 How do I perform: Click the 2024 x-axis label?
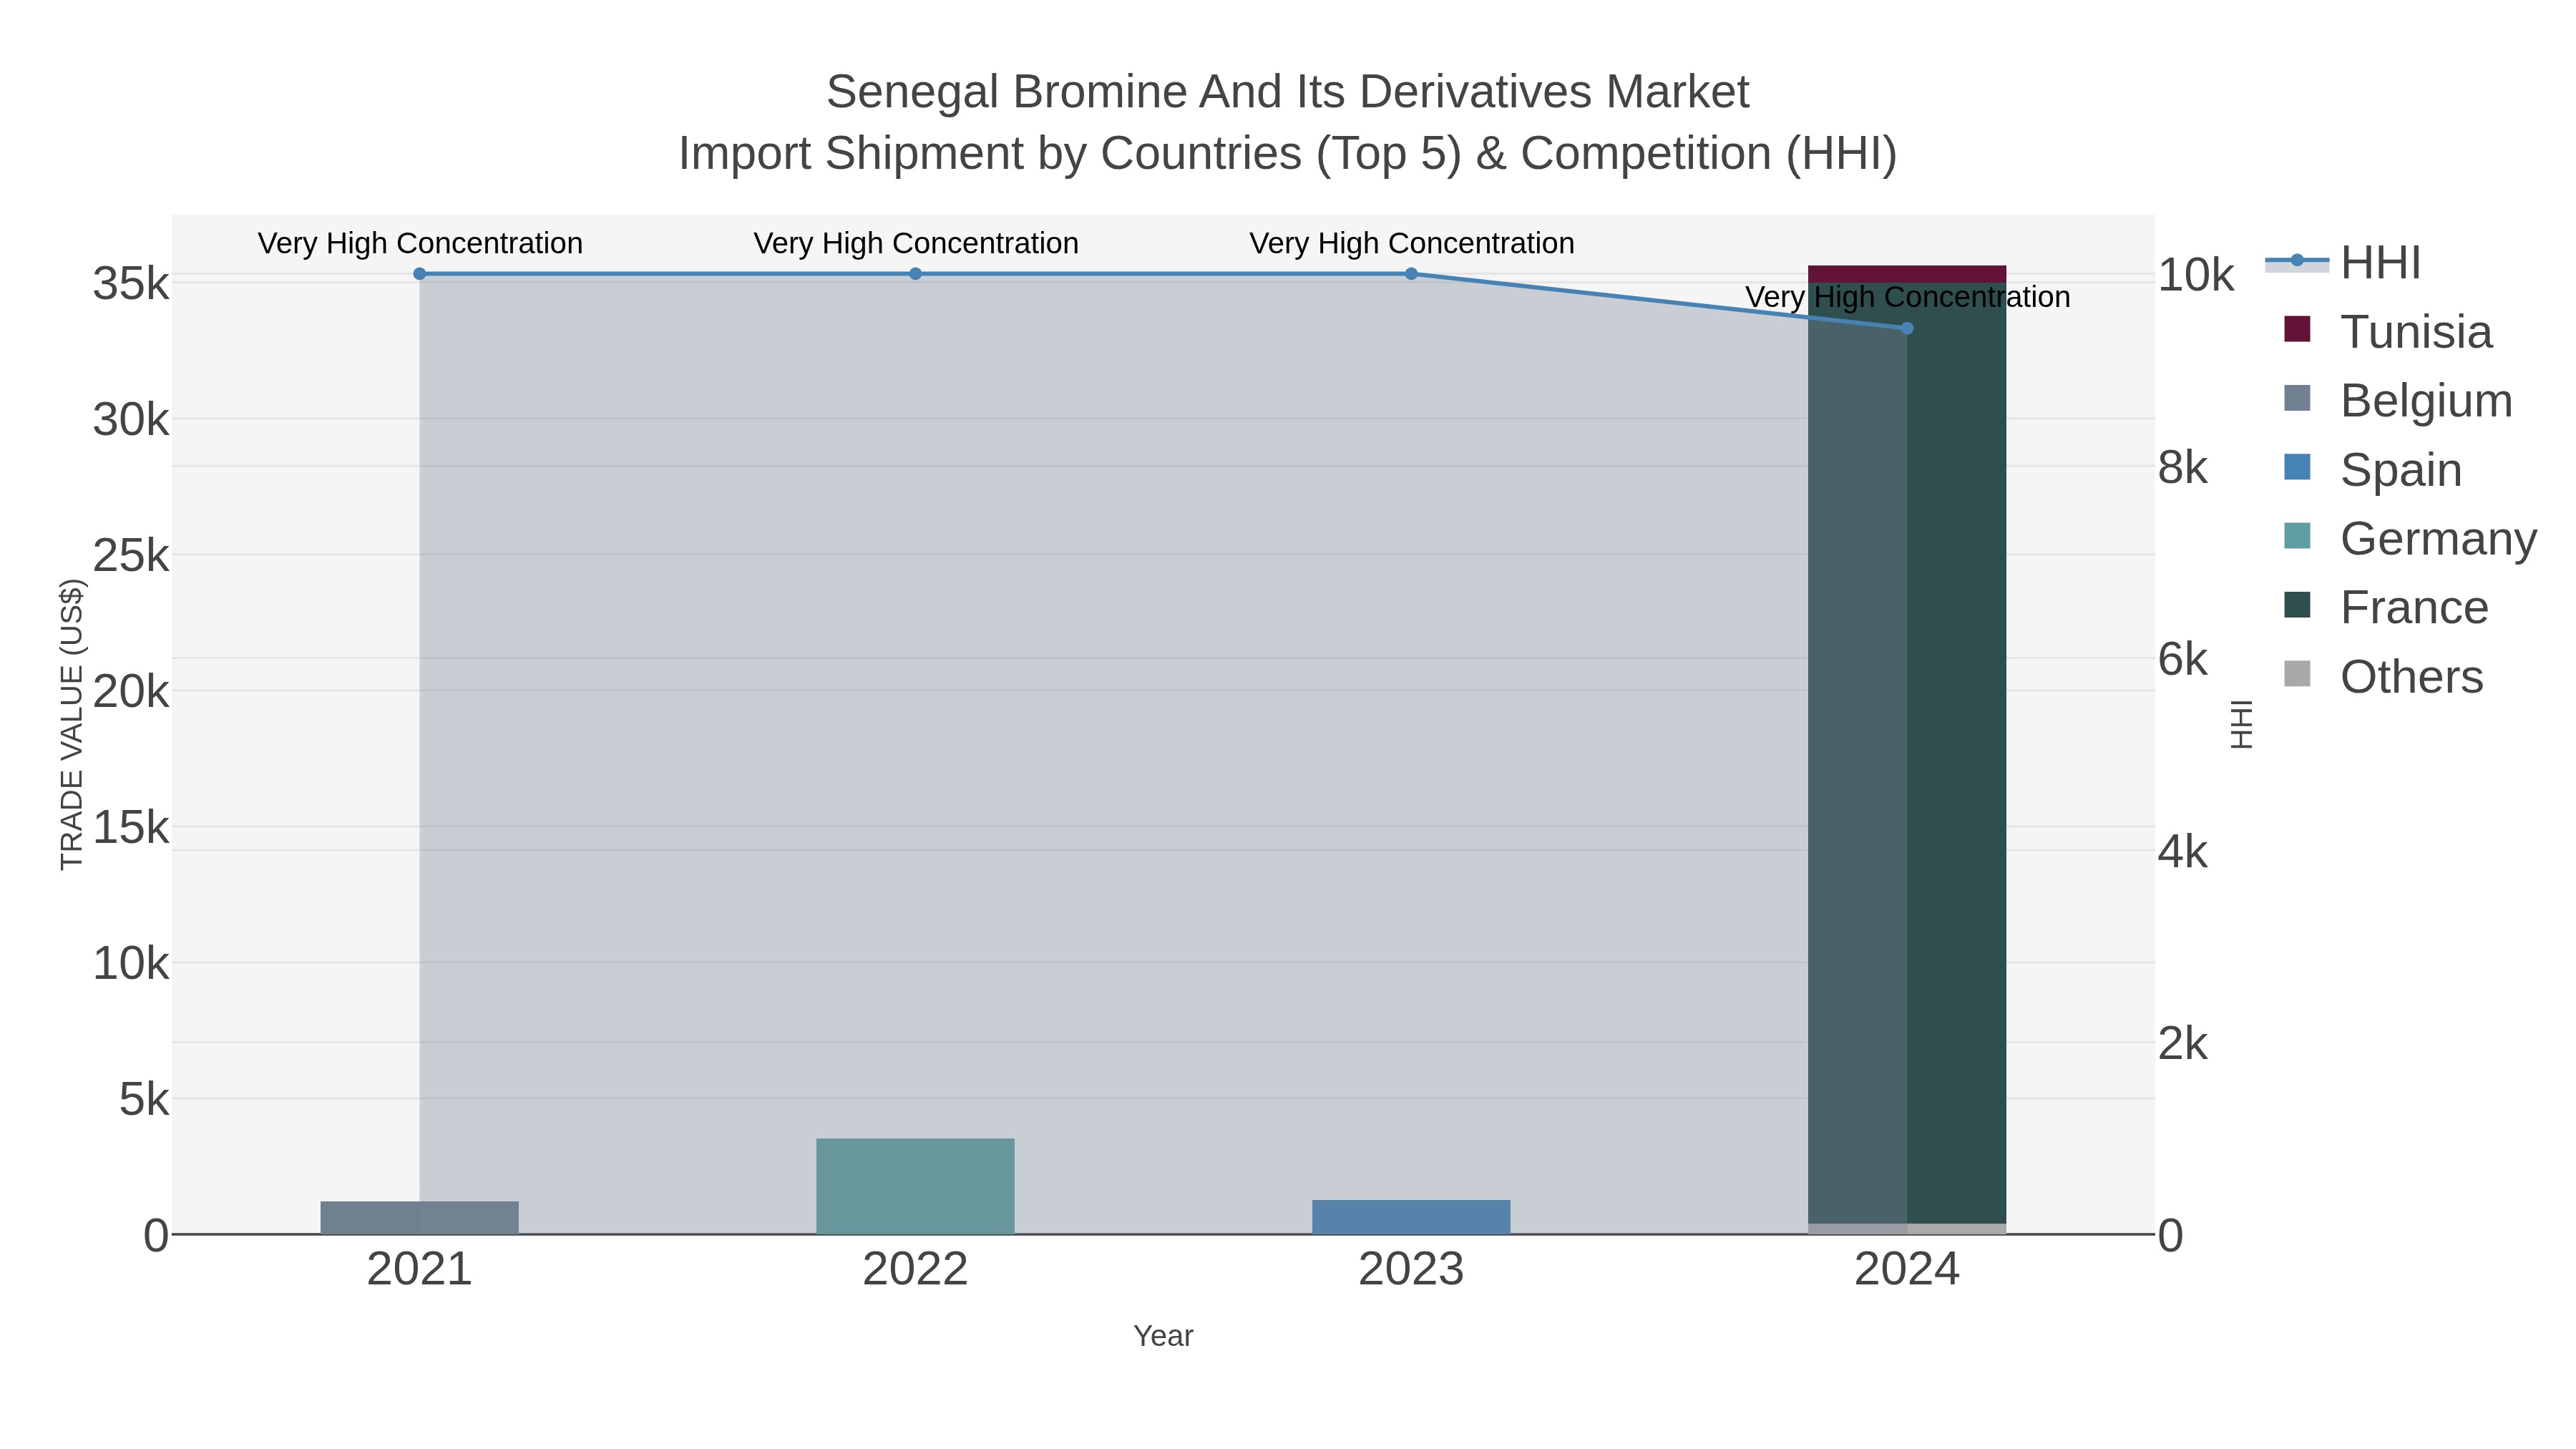tap(1907, 1270)
